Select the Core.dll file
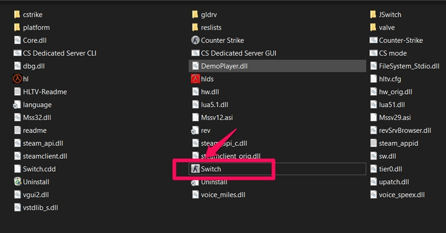The height and width of the screenshot is (233, 446). pos(30,40)
